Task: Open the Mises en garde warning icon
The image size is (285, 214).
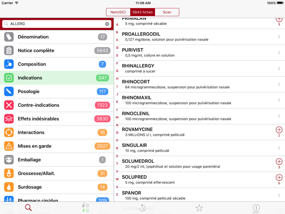Action: click(x=9, y=146)
